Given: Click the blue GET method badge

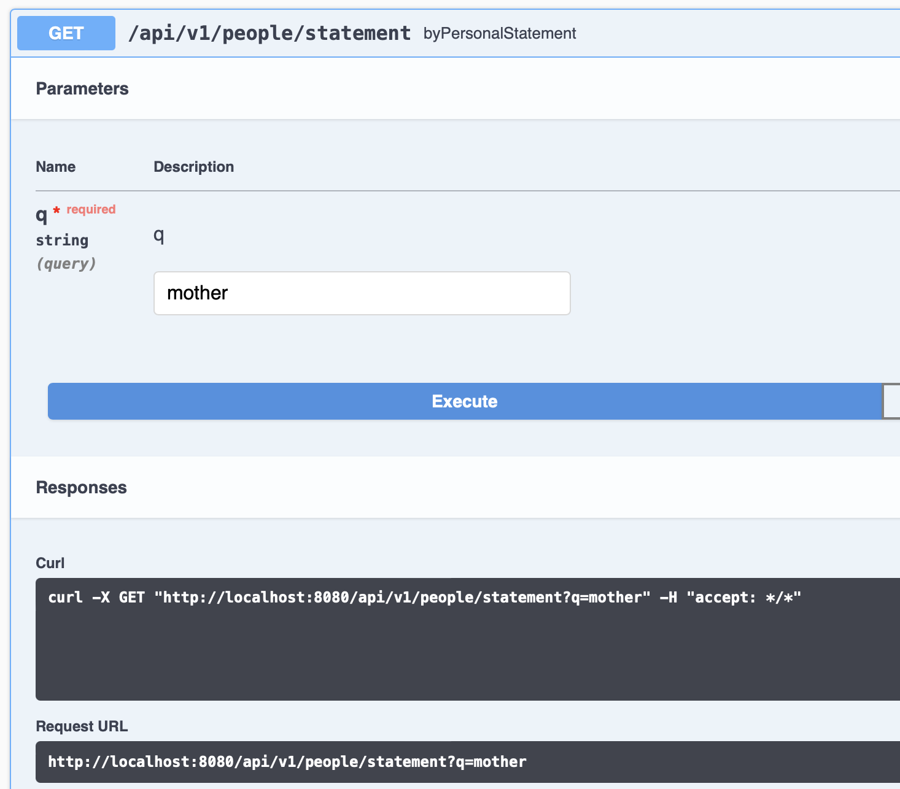Looking at the screenshot, I should point(66,33).
